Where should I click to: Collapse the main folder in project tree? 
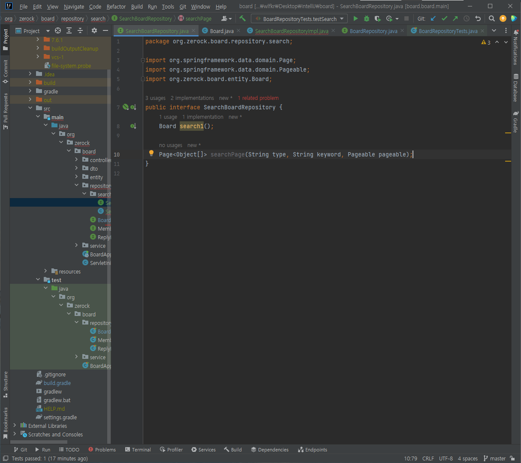(x=38, y=117)
